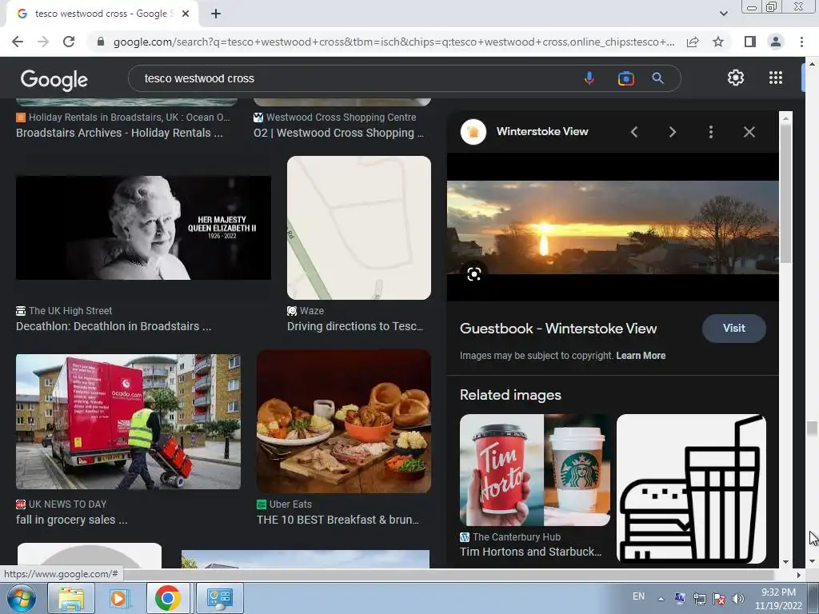
Task: Click the preview panel scrollbar thumb
Action: click(x=785, y=193)
